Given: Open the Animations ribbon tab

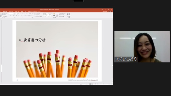Looking at the screenshot, I should tap(11, 11).
